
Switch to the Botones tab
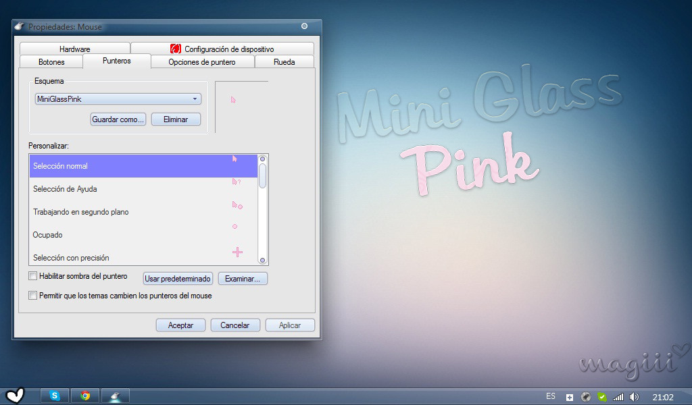coord(51,62)
